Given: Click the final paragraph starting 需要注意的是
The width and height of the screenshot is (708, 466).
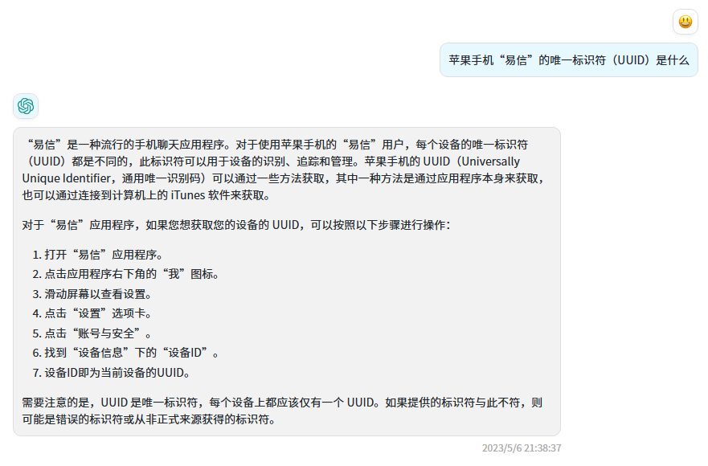Looking at the screenshot, I should pos(282,411).
